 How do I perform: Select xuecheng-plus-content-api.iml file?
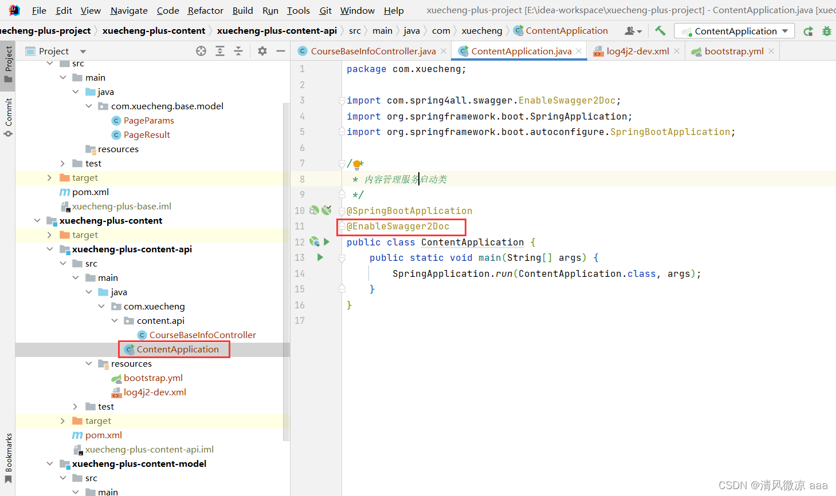click(149, 449)
